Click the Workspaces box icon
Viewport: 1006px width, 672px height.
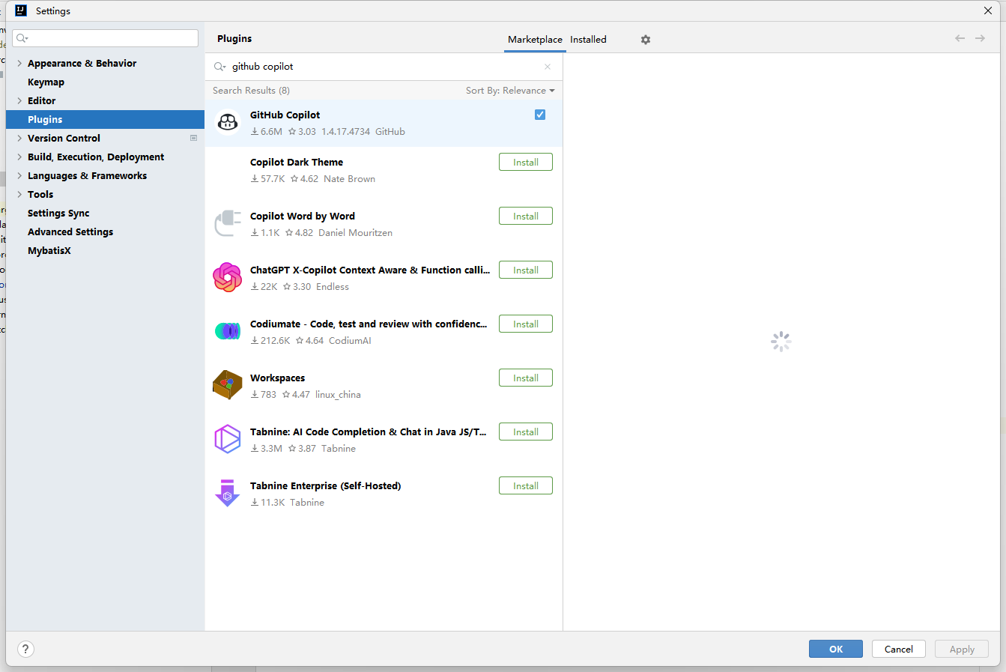[228, 385]
